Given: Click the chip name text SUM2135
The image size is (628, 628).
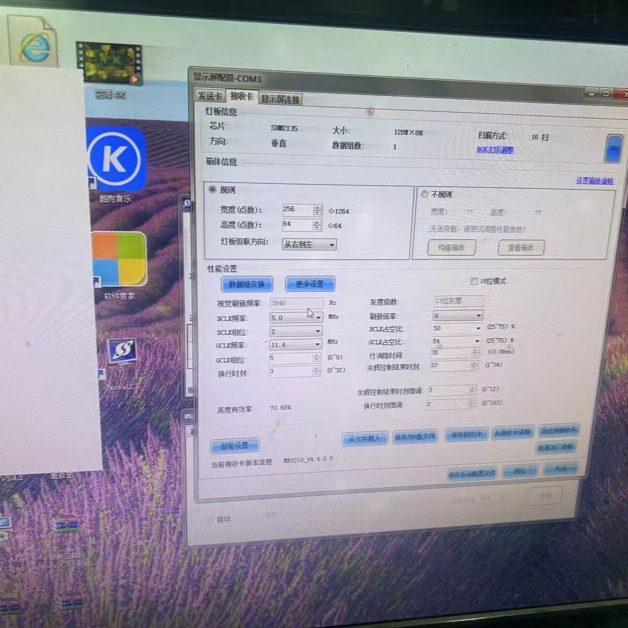Looking at the screenshot, I should point(284,128).
